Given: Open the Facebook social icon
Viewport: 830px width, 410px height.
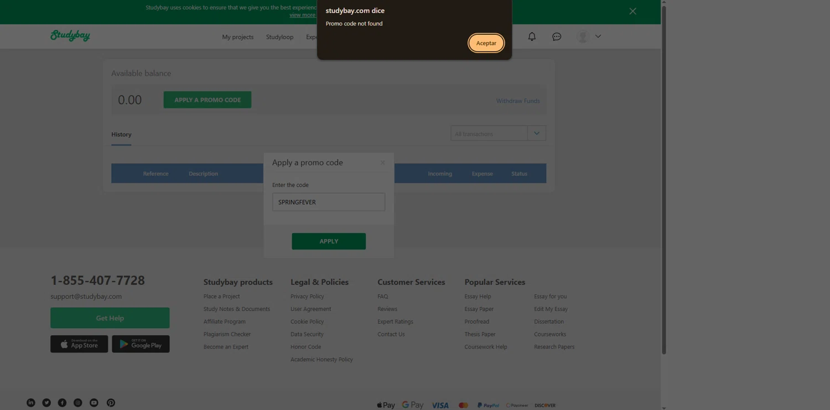Looking at the screenshot, I should click(62, 403).
